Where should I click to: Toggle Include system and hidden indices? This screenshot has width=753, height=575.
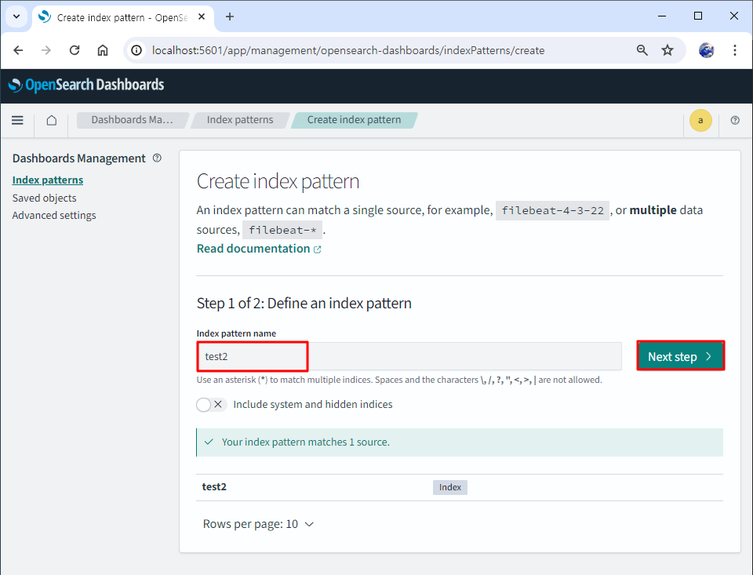[211, 405]
